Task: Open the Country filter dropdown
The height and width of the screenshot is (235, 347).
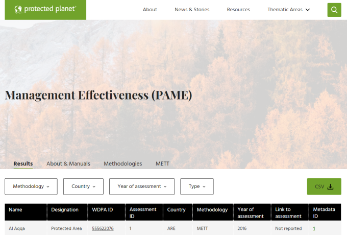Action: point(83,186)
